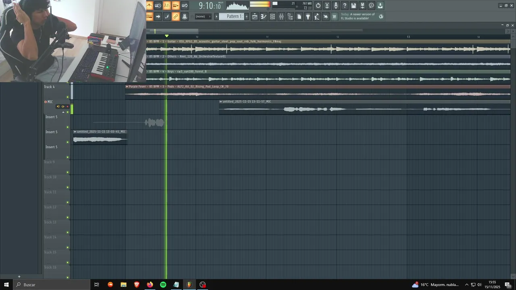Open the Browser folder-tree icon

[x=290, y=17]
